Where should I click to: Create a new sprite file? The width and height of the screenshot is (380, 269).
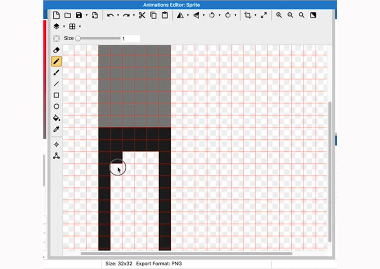coord(56,15)
